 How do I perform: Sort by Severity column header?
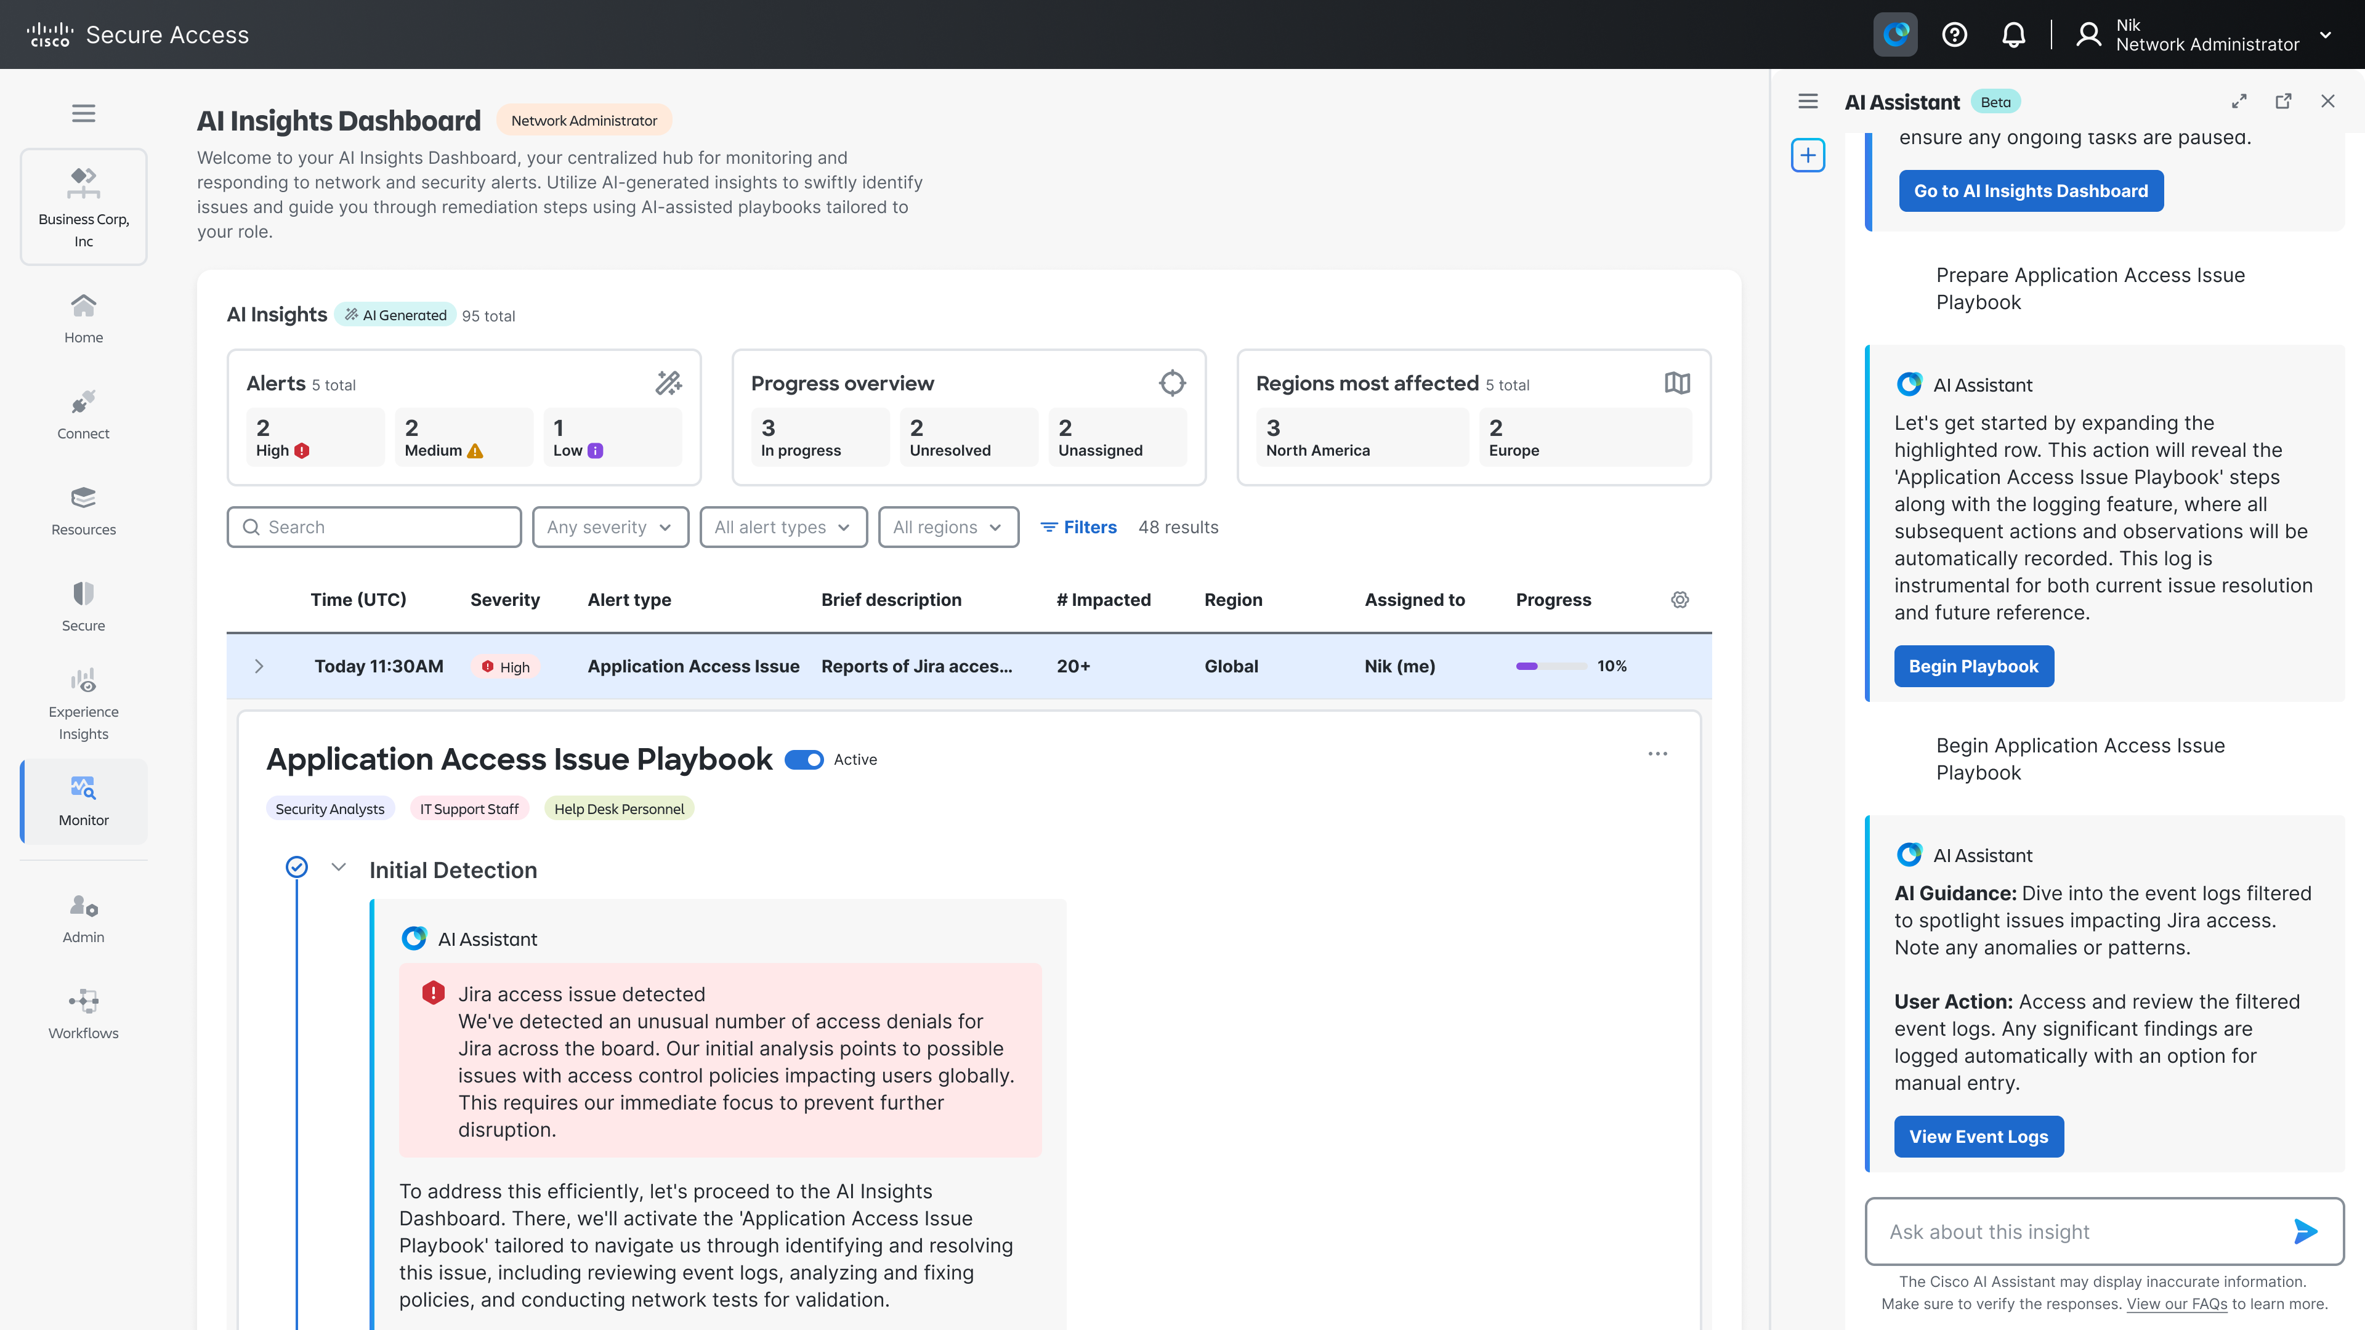505,599
